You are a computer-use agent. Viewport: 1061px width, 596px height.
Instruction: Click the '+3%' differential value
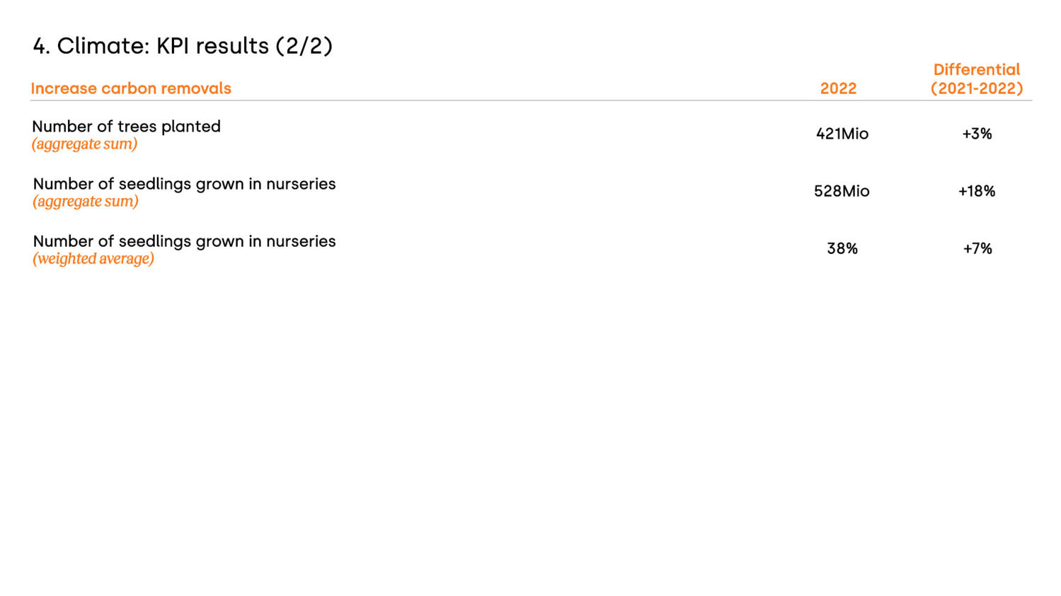tap(977, 134)
